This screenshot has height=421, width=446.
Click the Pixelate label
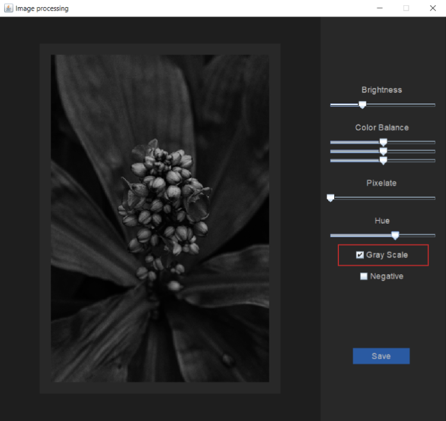pyautogui.click(x=381, y=183)
